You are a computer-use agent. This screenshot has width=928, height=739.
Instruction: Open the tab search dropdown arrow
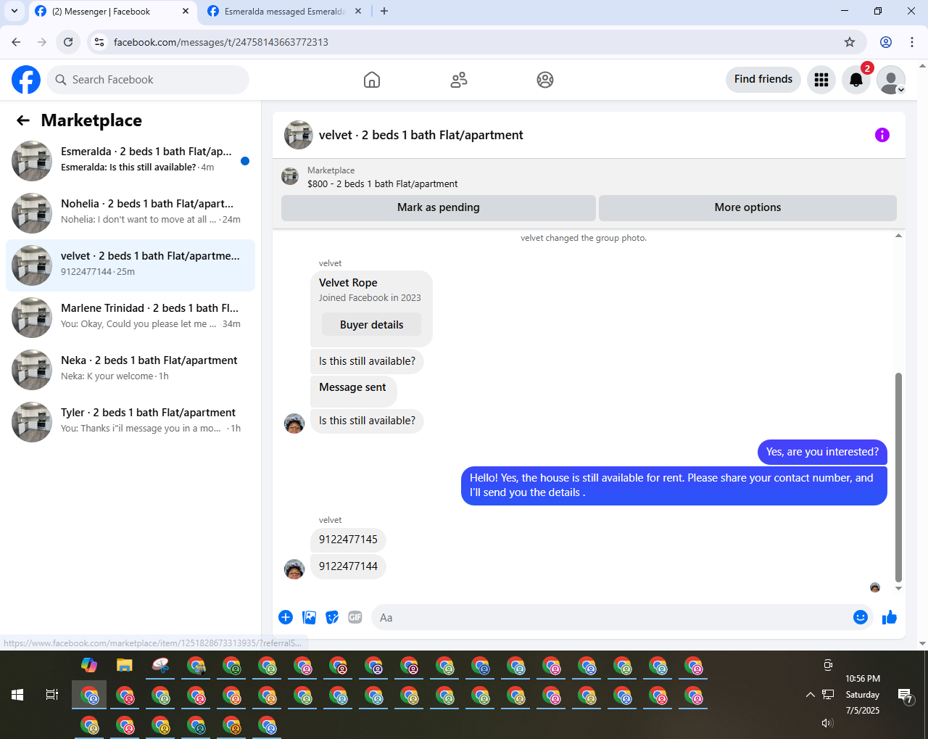pos(14,12)
